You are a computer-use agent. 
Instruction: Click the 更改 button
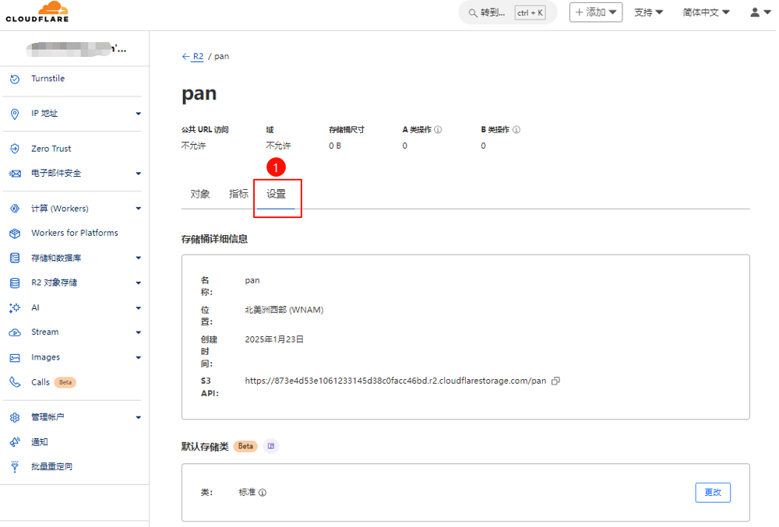tap(712, 493)
